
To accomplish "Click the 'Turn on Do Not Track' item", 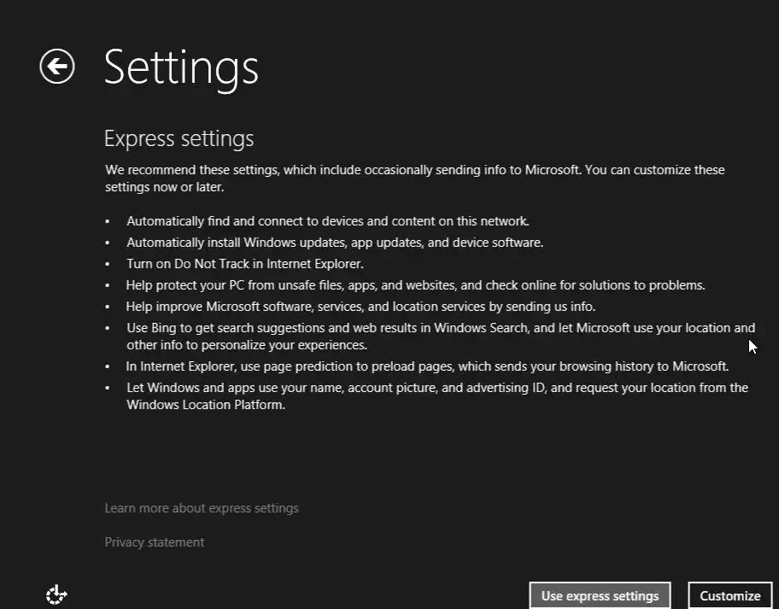I will 245,264.
